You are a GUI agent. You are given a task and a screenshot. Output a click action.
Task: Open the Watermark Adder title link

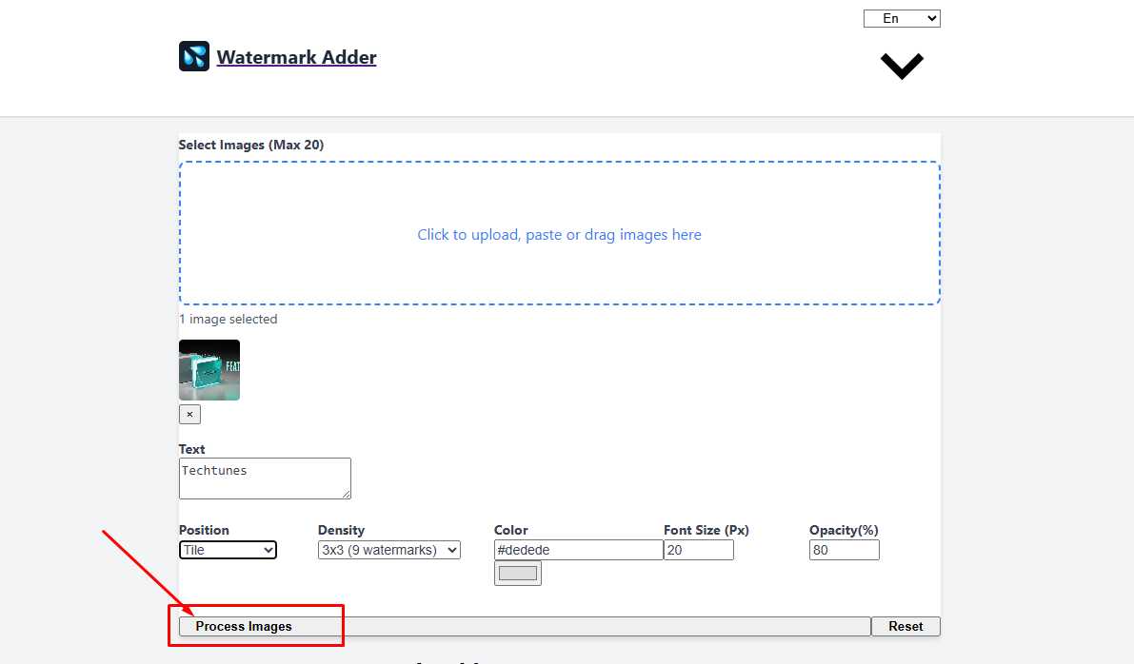pos(296,57)
